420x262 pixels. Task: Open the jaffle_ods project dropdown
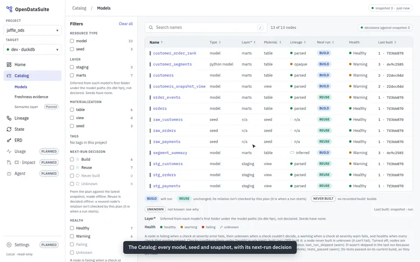32,30
